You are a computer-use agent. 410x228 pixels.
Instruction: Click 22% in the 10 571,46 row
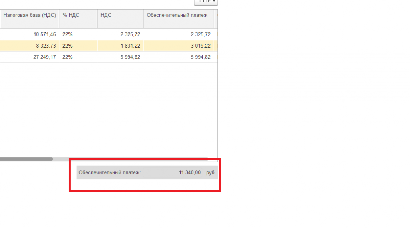(78, 34)
